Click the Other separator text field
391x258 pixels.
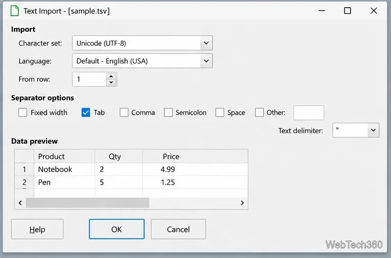coord(309,113)
